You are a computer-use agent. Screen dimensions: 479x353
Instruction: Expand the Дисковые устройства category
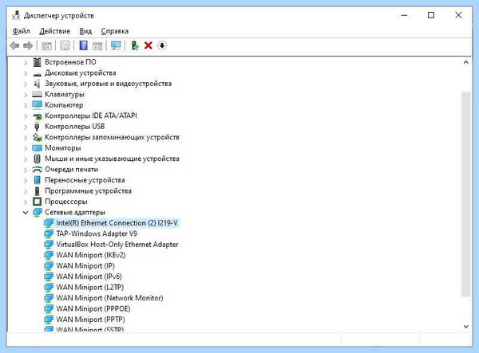(x=26, y=73)
